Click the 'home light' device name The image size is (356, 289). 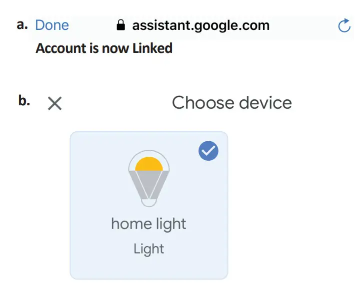click(148, 224)
